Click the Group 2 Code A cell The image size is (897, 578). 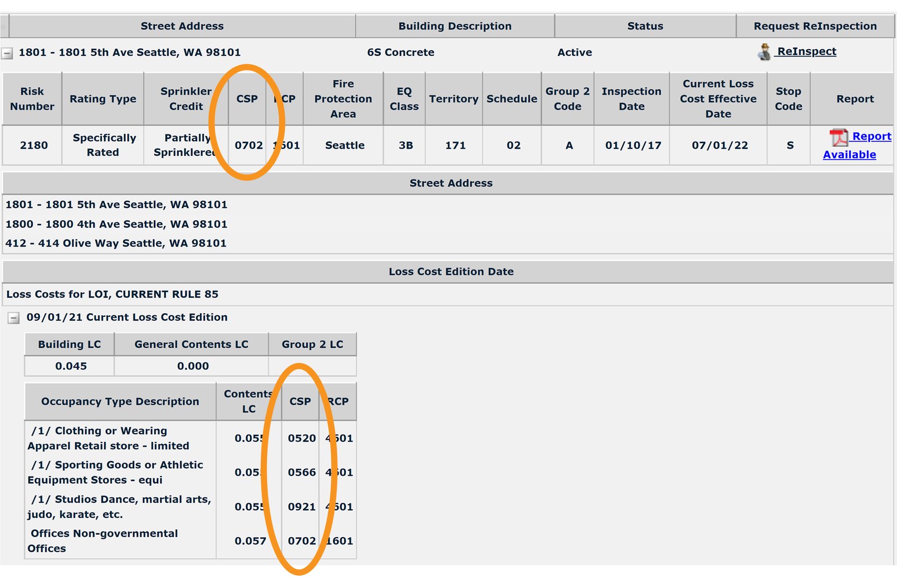pyautogui.click(x=568, y=145)
